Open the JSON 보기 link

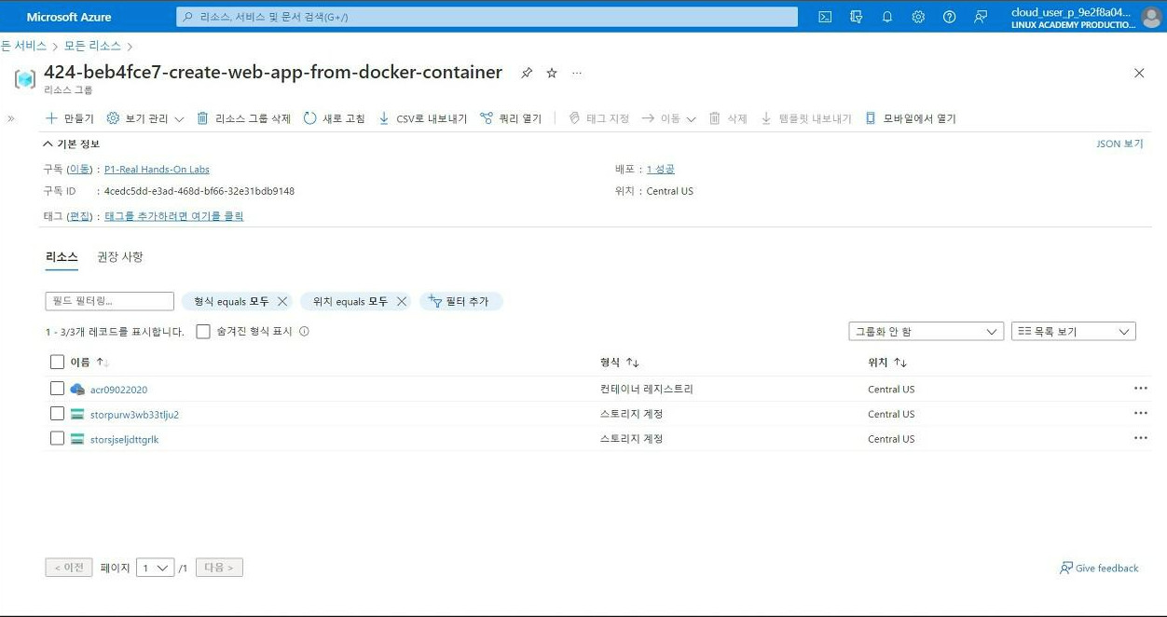[x=1119, y=144]
